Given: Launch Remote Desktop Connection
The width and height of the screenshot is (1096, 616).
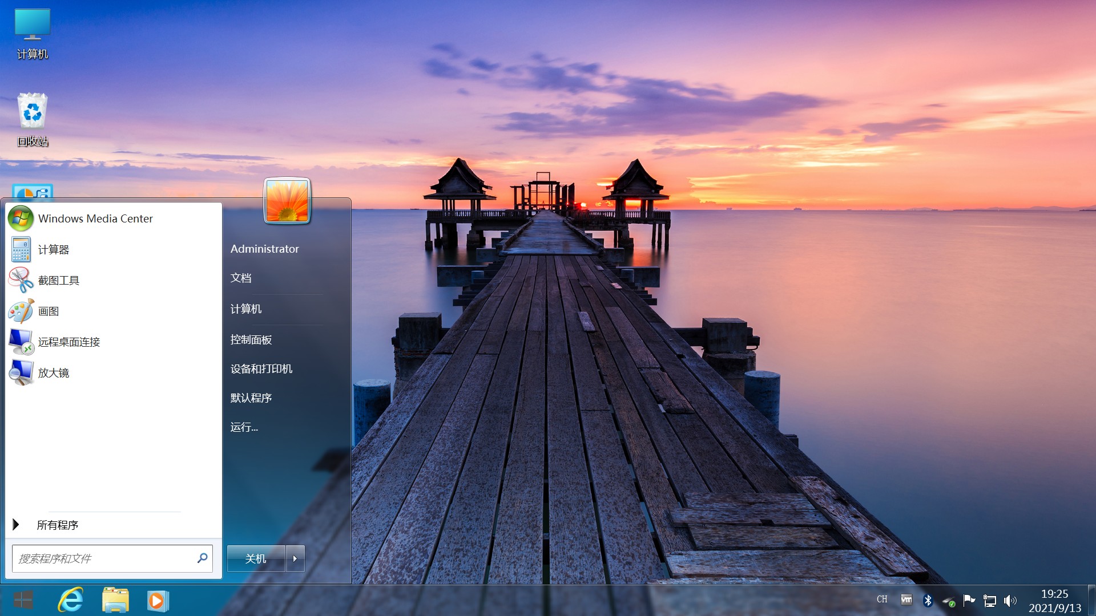Looking at the screenshot, I should click(x=68, y=342).
